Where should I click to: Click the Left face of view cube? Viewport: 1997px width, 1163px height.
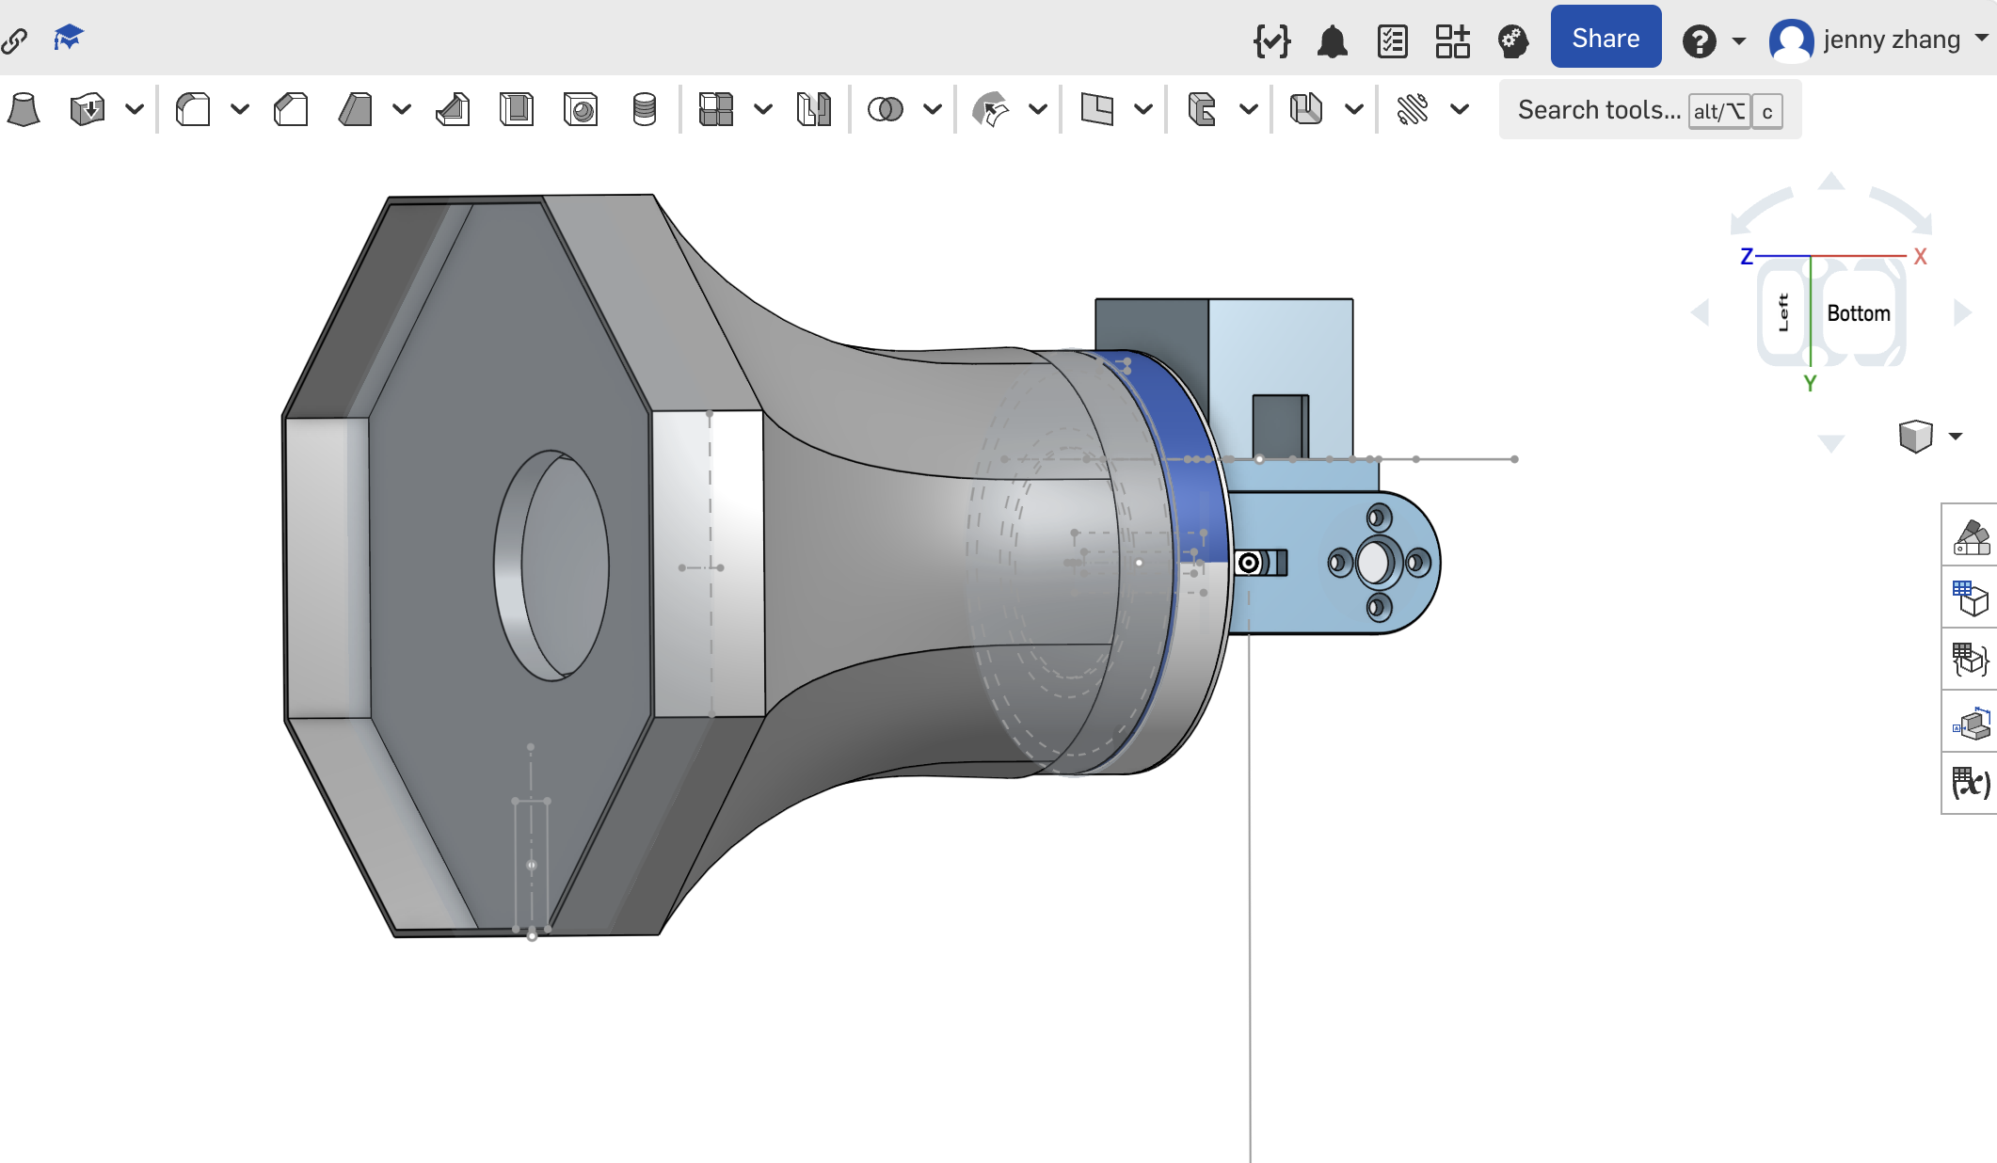[x=1783, y=312]
